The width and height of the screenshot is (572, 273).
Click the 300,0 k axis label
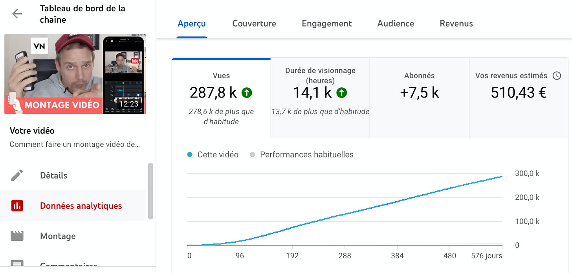(x=527, y=174)
